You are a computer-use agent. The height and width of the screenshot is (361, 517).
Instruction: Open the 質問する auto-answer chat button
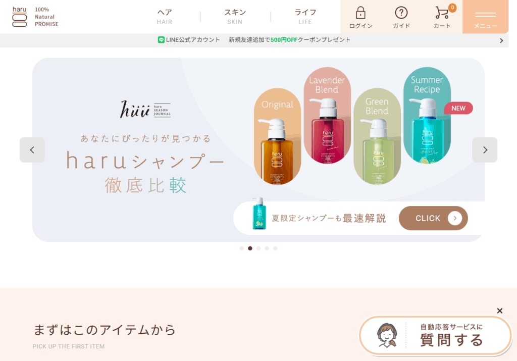coord(435,336)
